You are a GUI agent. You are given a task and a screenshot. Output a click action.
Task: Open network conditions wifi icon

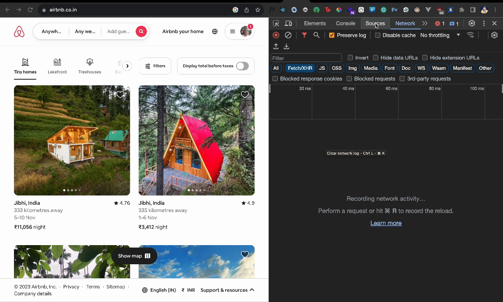(x=470, y=35)
